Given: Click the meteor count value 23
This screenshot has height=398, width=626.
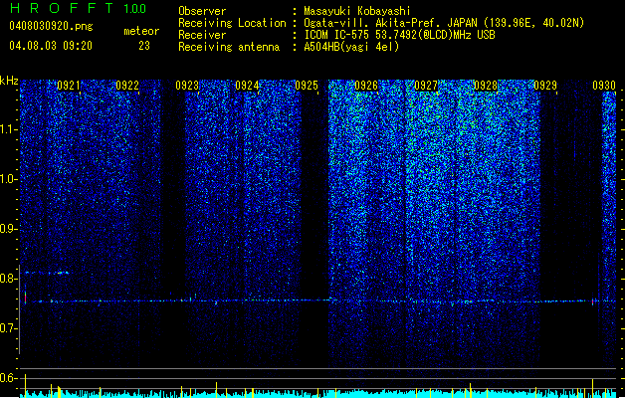Looking at the screenshot, I should [144, 46].
